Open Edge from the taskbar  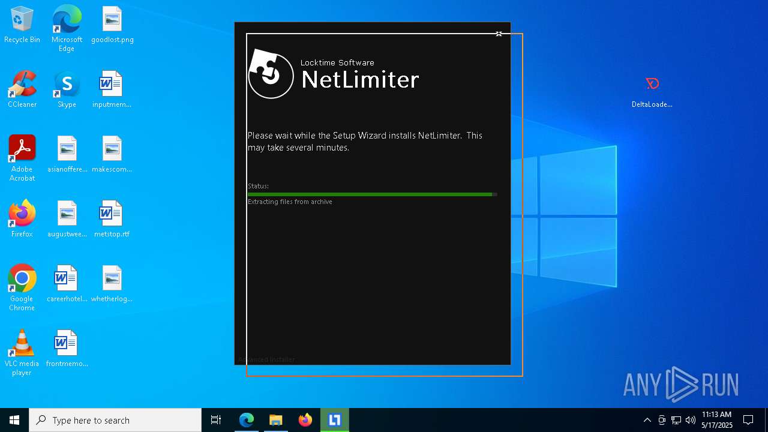(x=247, y=420)
